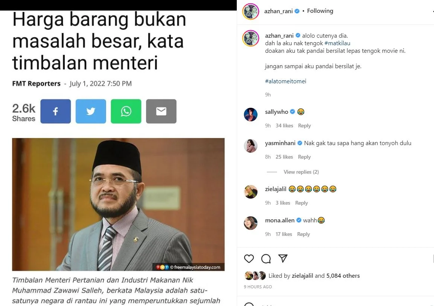Open yasminhani's profile username
The width and height of the screenshot is (434, 306).
click(x=280, y=143)
